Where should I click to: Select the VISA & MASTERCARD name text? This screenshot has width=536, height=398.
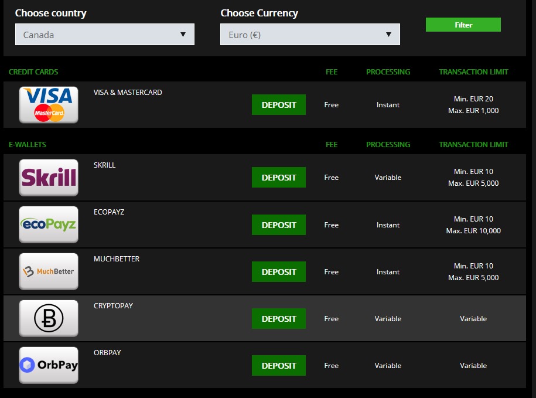point(128,93)
